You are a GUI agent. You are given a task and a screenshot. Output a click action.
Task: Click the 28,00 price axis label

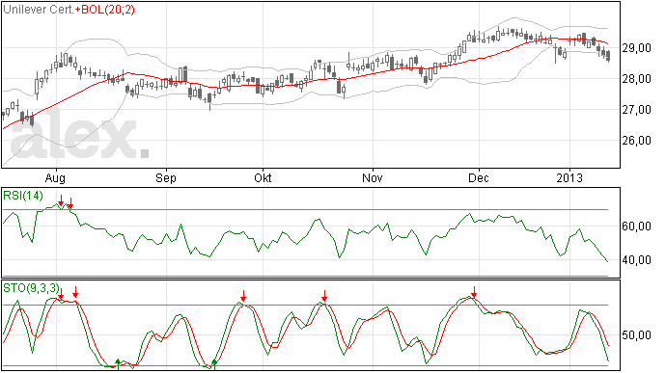[636, 79]
